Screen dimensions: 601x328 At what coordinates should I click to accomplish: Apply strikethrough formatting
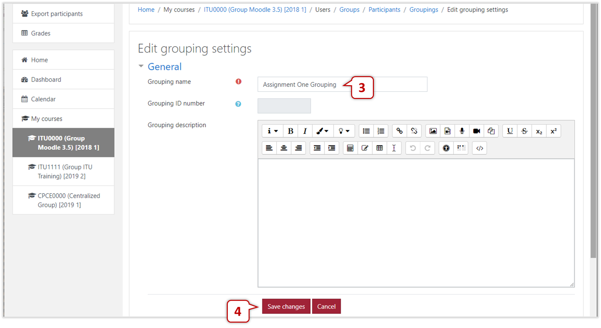[x=524, y=131]
